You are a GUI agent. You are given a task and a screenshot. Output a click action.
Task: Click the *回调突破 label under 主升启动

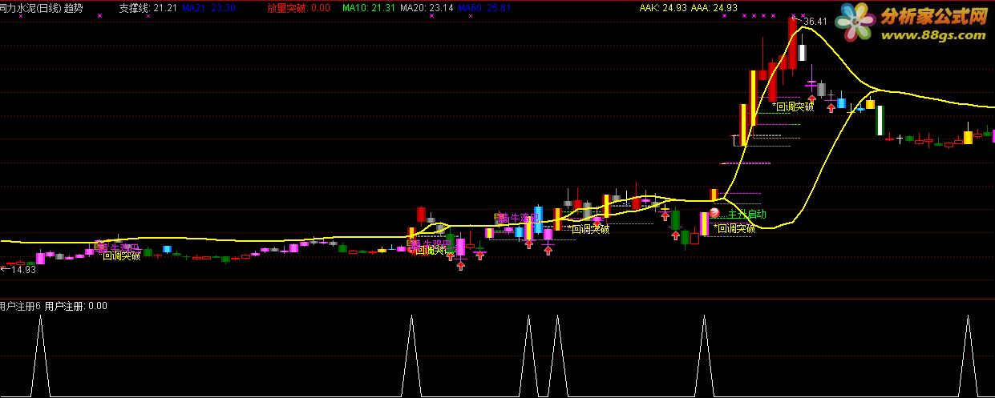734,228
